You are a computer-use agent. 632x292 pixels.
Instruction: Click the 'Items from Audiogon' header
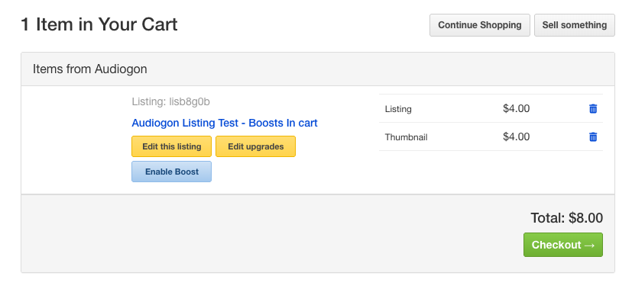pos(90,69)
